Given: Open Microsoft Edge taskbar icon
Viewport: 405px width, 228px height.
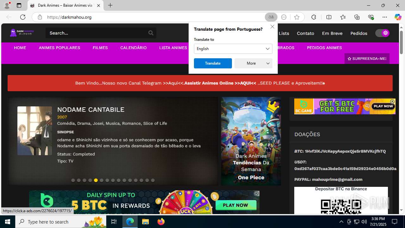Looking at the screenshot, I should click(130, 222).
